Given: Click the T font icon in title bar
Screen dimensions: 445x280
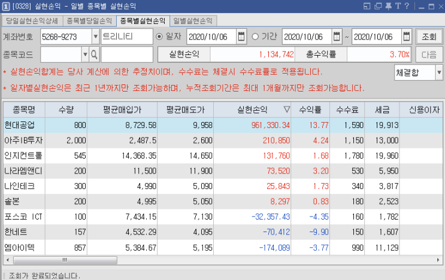Looking at the screenshot, I should pos(398,6).
